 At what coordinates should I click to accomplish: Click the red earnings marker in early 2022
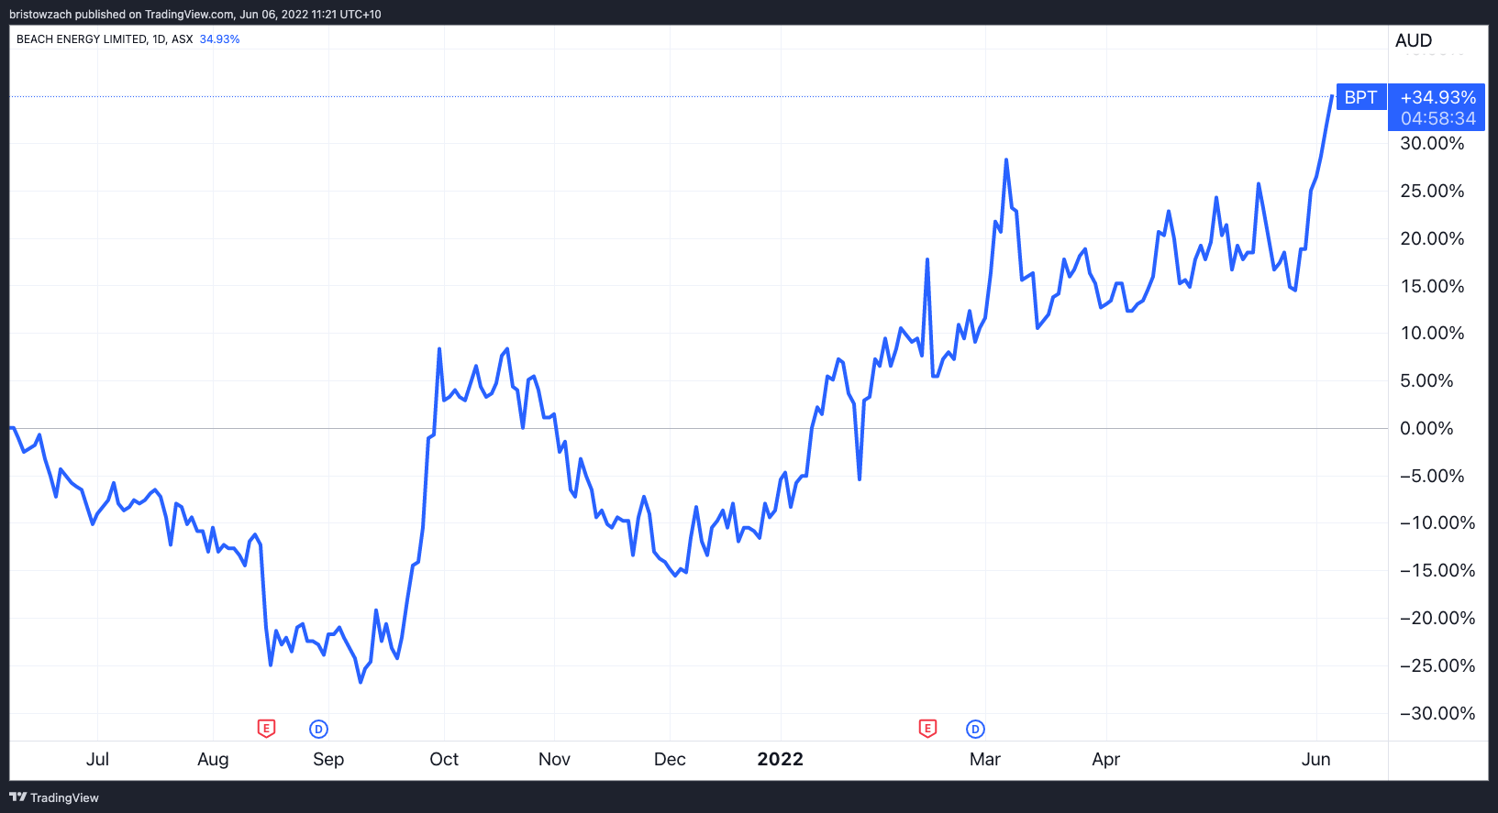(x=927, y=729)
